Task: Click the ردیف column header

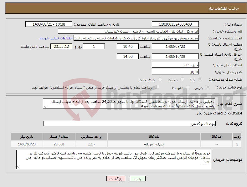Action: coord(237,137)
